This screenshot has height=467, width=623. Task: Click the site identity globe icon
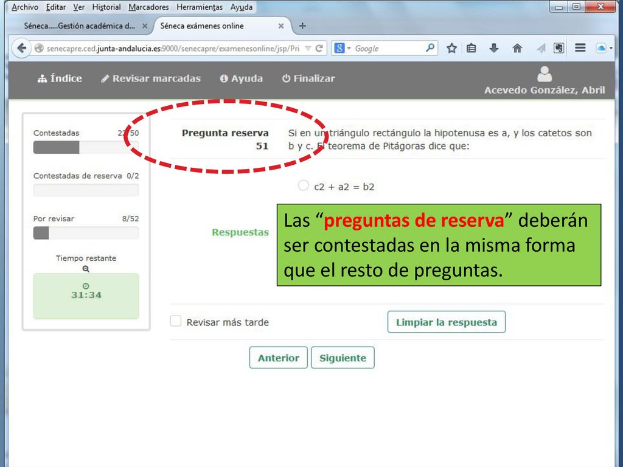[39, 49]
